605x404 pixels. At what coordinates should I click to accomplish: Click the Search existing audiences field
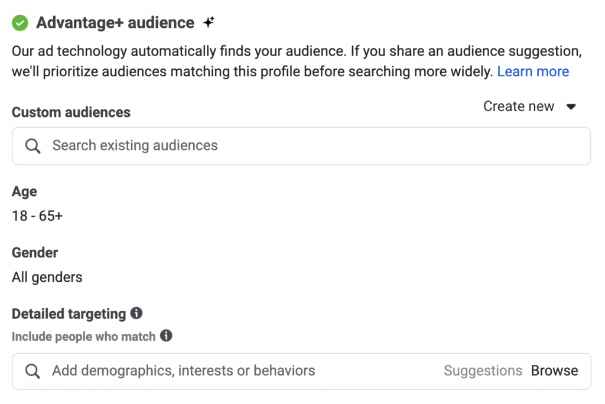point(177,145)
